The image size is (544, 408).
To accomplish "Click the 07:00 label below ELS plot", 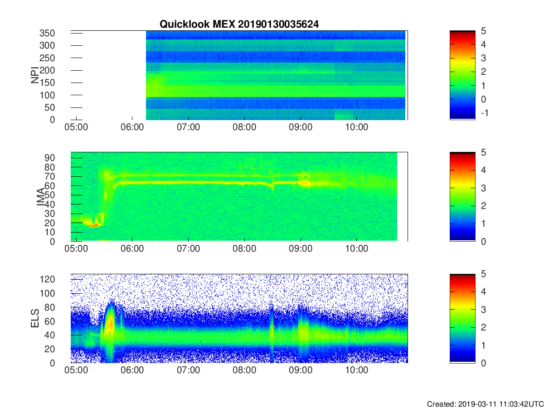I will [189, 371].
